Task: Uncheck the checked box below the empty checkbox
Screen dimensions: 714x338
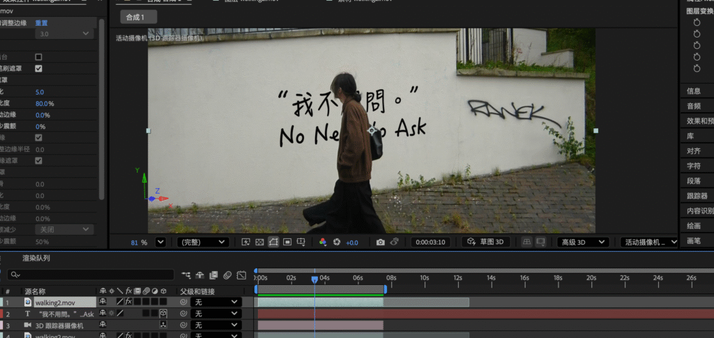Action: pyautogui.click(x=38, y=68)
